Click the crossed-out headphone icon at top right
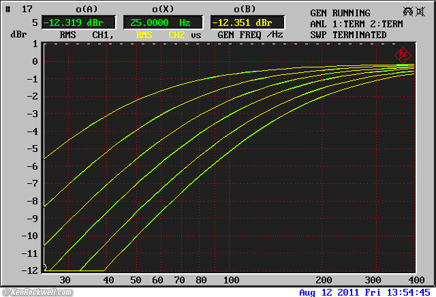The width and height of the screenshot is (436, 297). (x=409, y=12)
